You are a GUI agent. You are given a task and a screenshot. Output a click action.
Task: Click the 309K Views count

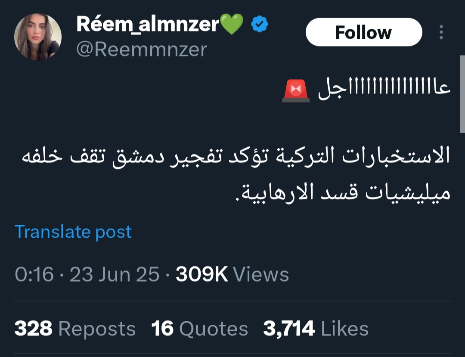[201, 275]
